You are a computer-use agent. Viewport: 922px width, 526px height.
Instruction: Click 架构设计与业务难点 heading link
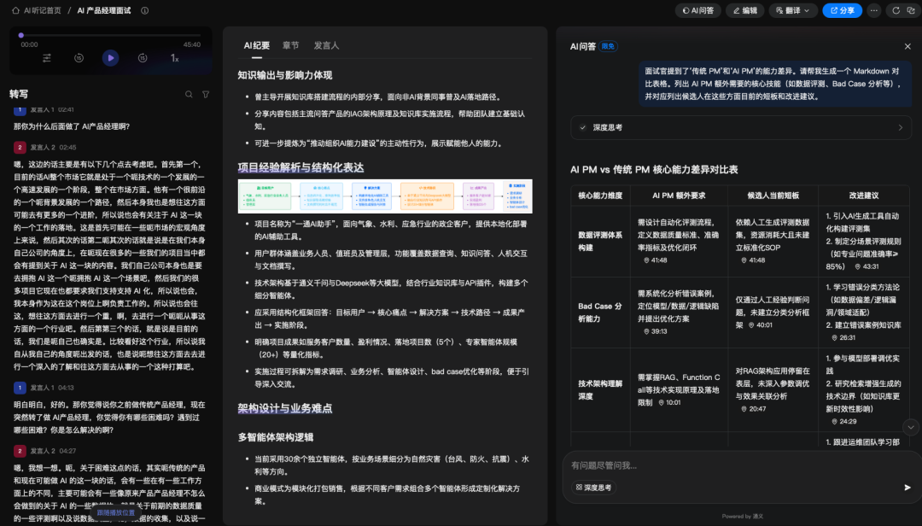pos(285,408)
